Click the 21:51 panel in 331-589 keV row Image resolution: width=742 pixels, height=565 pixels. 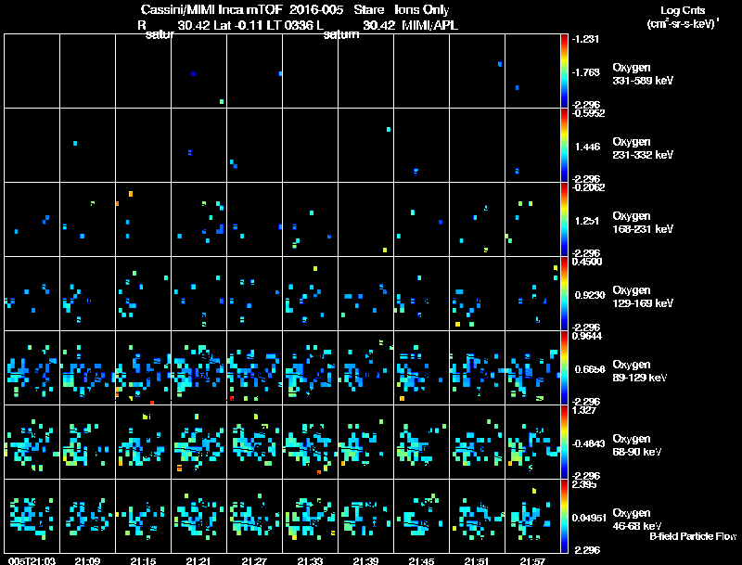[477, 71]
